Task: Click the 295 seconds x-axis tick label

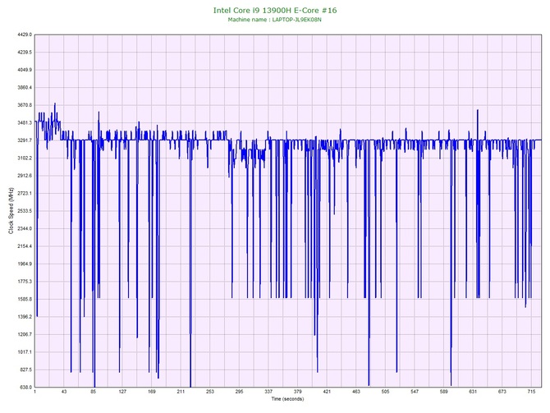Action: coord(239,392)
